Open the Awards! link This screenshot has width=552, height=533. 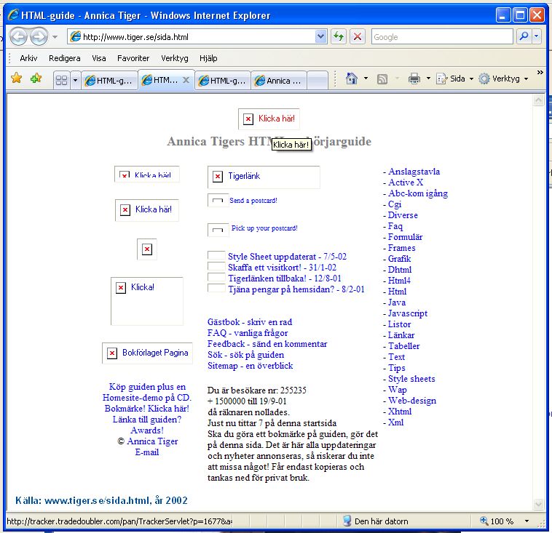coord(147,430)
